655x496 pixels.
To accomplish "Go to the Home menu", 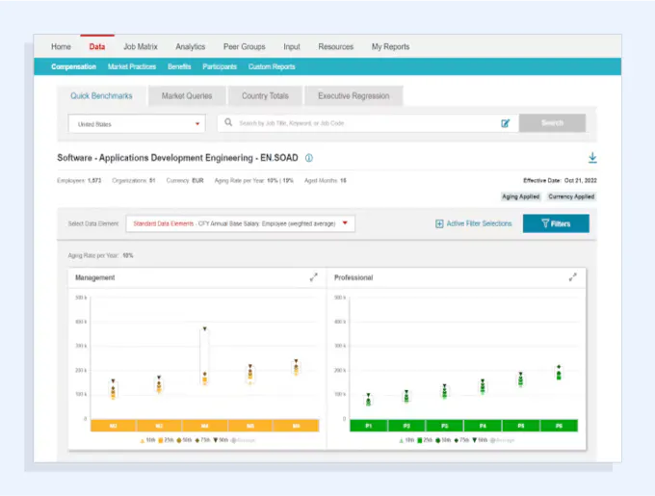I will tap(61, 47).
